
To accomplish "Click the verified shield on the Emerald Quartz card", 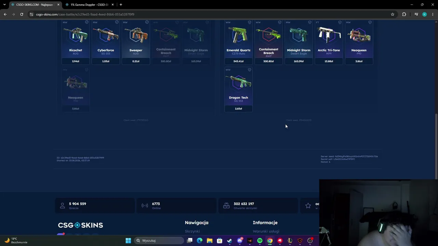I will (x=249, y=22).
